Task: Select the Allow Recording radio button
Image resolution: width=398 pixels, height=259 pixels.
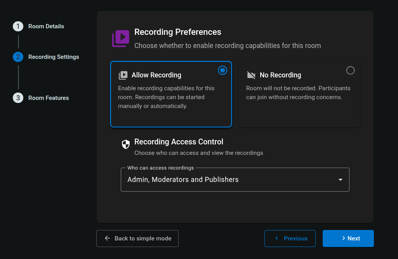Action: coord(222,70)
